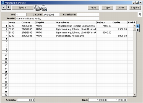Open print preview icon with magnifier
This screenshot has height=103, width=143.
click(44, 8)
